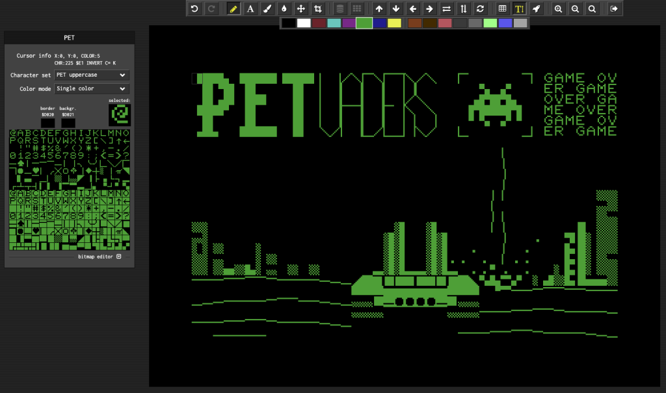666x393 pixels.
Task: Open the Character set dropdown
Action: pos(92,75)
